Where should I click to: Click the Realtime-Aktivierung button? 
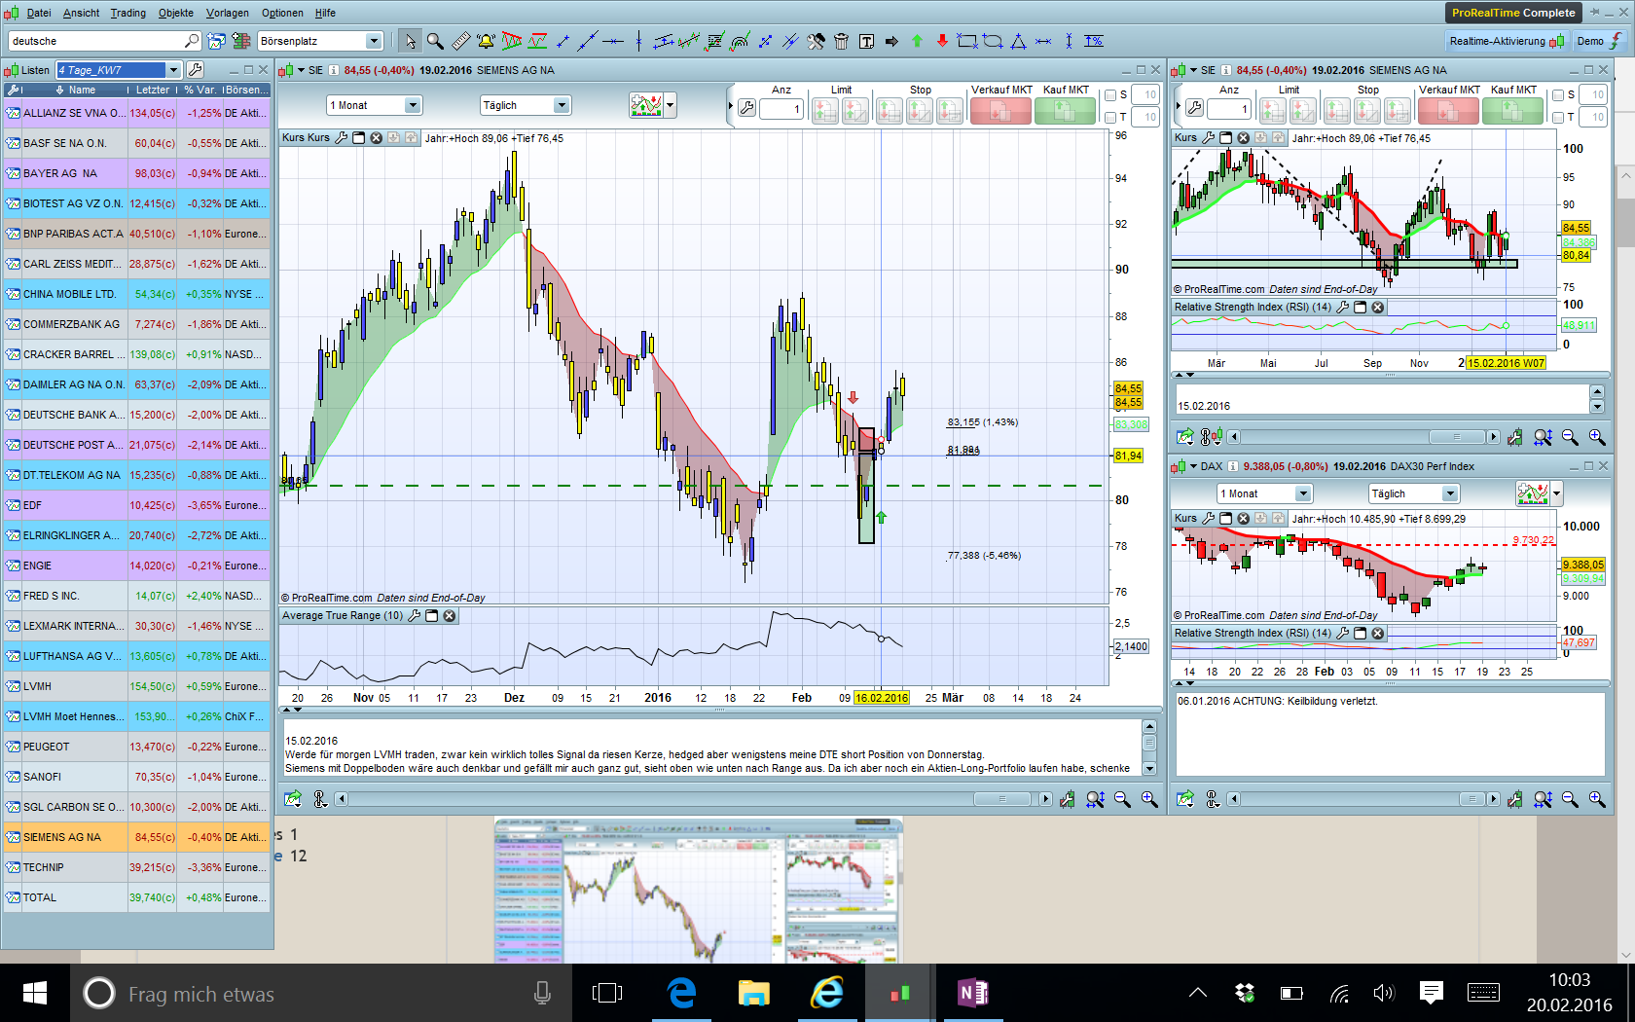tap(1497, 41)
